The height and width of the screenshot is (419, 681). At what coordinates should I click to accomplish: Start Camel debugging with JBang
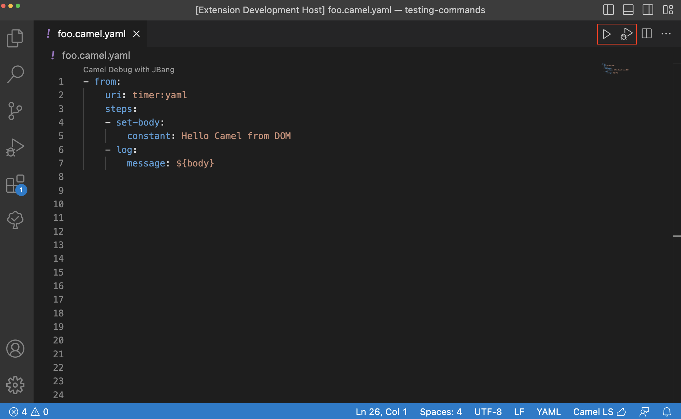[x=626, y=34]
